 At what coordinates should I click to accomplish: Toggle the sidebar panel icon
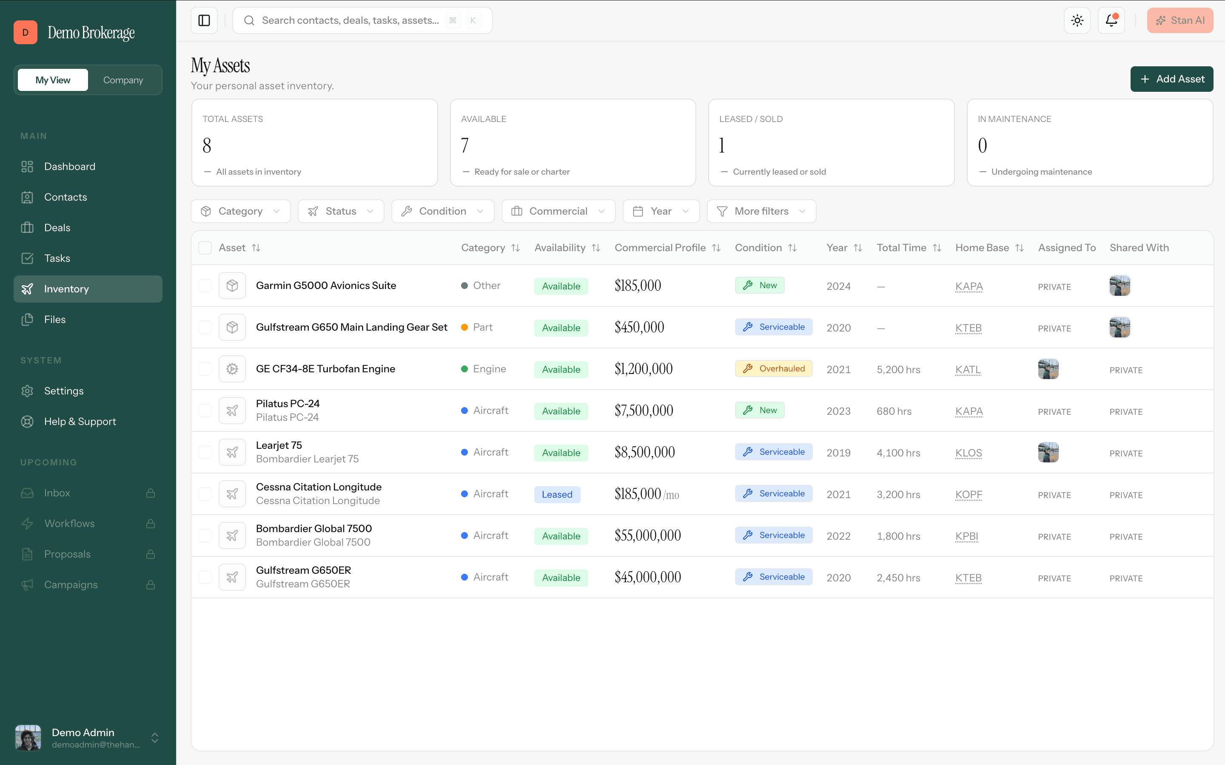pyautogui.click(x=204, y=20)
